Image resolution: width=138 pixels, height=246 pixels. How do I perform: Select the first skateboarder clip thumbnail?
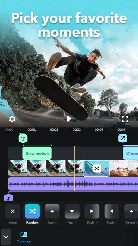(18, 168)
